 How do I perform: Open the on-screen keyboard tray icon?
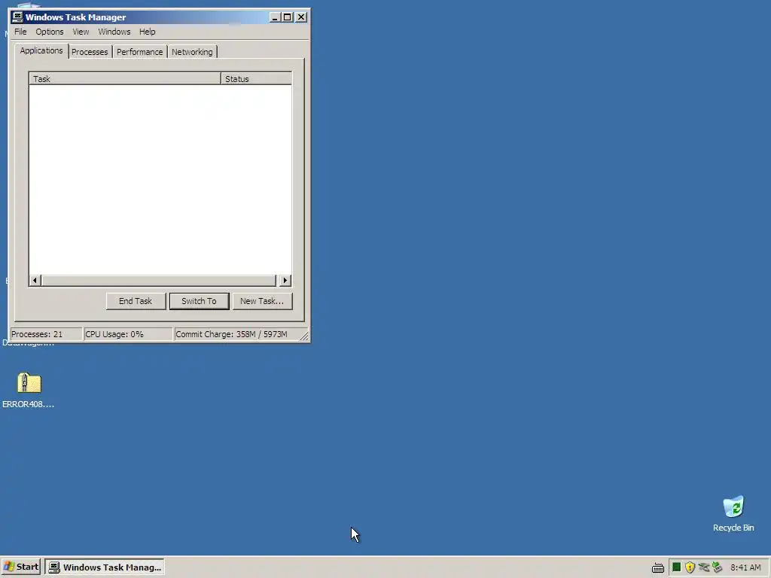coord(658,567)
